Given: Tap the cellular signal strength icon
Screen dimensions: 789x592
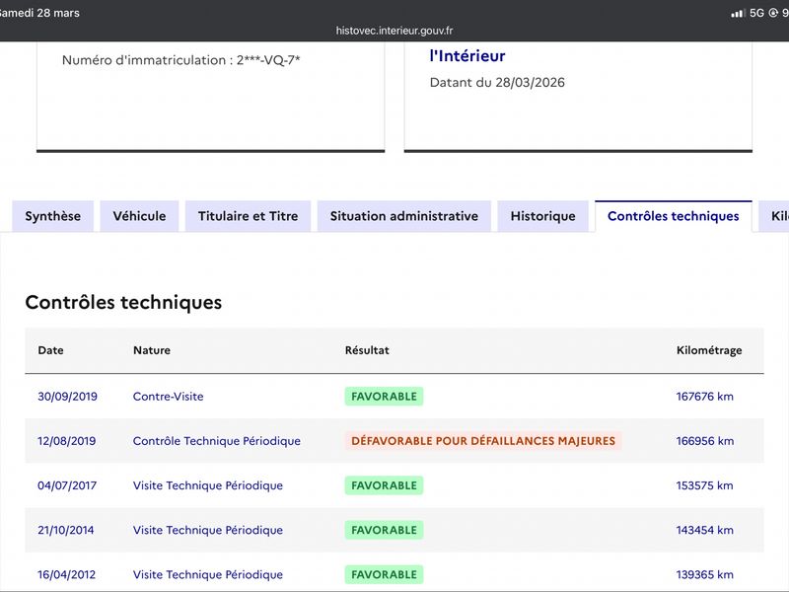Looking at the screenshot, I should (x=738, y=13).
